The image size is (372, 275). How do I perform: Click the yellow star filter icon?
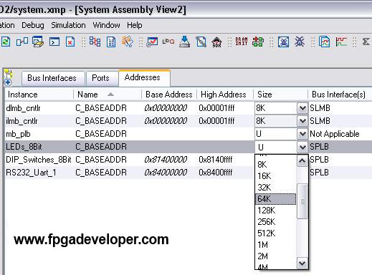pos(8,74)
